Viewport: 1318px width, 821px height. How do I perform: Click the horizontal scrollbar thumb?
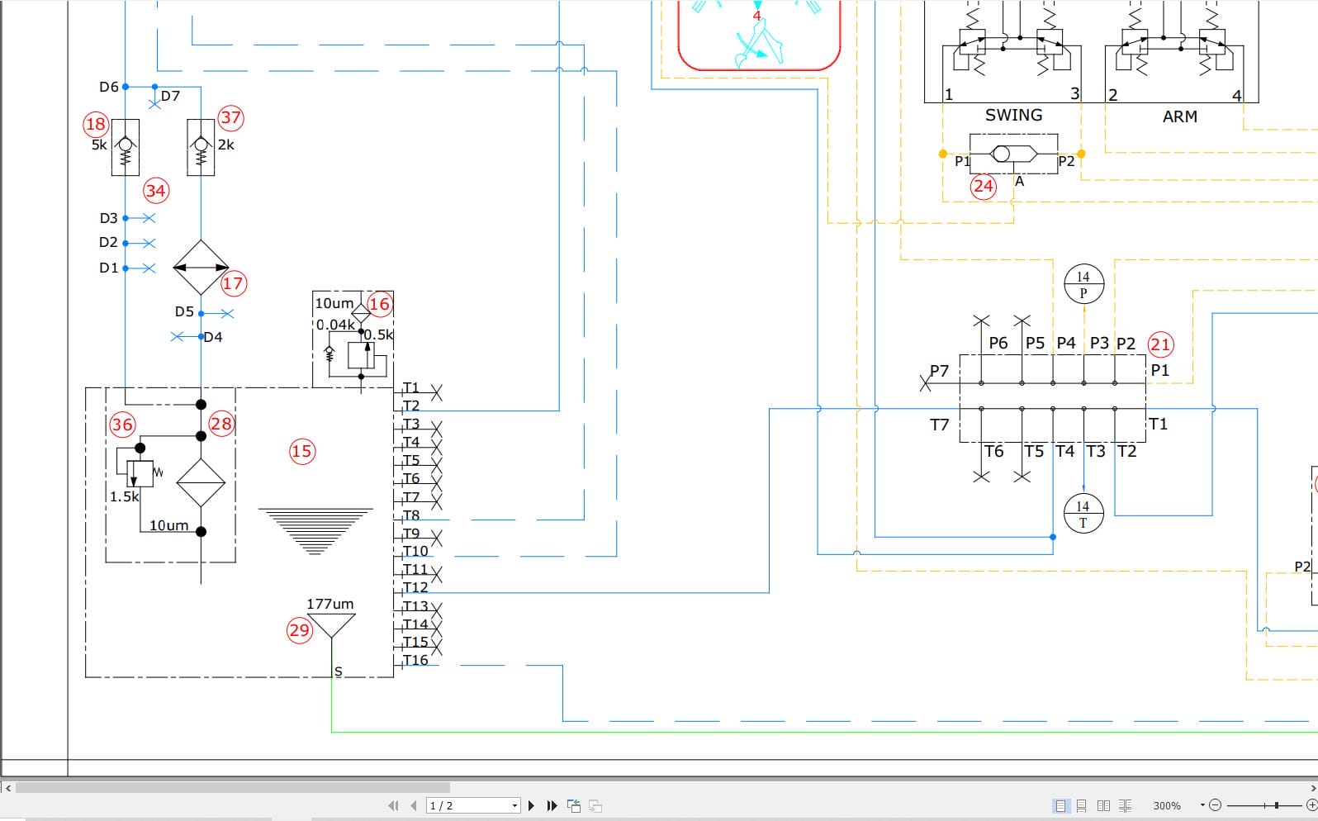pos(233,788)
